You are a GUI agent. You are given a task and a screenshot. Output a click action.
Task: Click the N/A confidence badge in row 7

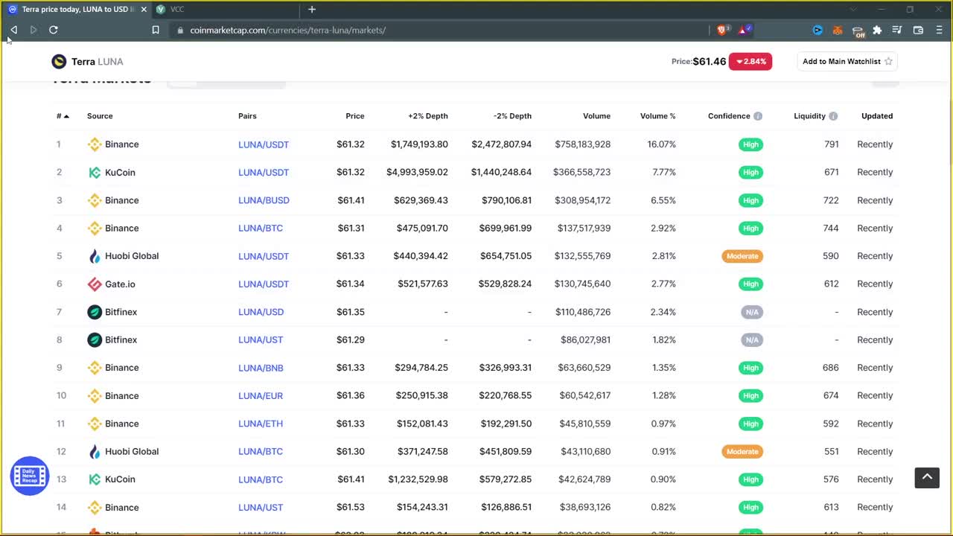[752, 312]
